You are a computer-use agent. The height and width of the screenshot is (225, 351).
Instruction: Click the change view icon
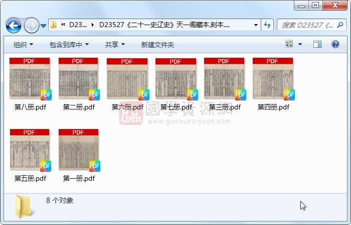pyautogui.click(x=289, y=45)
